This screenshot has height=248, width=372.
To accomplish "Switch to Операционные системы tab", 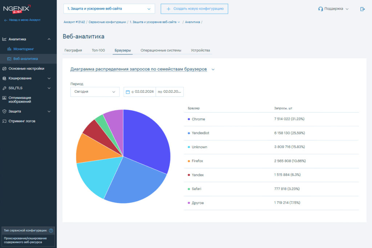I will point(161,50).
